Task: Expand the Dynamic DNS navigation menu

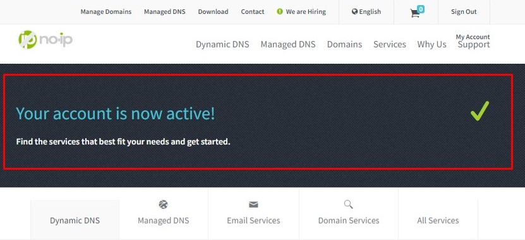Action: point(222,44)
